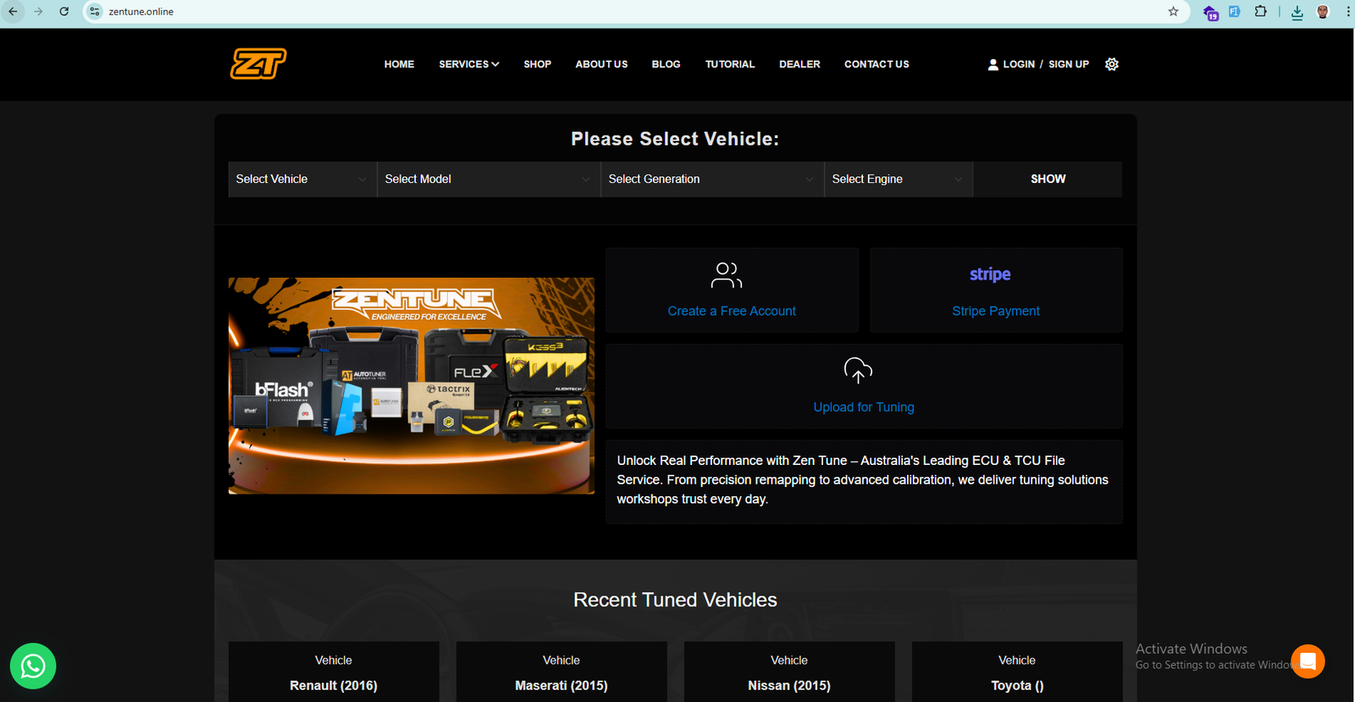The image size is (1355, 702).
Task: Click the 'Recent Tuned Vehicles' heading
Action: (675, 600)
